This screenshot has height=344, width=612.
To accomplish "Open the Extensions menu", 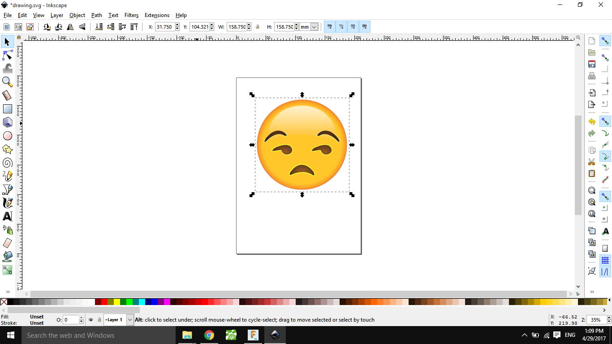I will click(x=157, y=15).
